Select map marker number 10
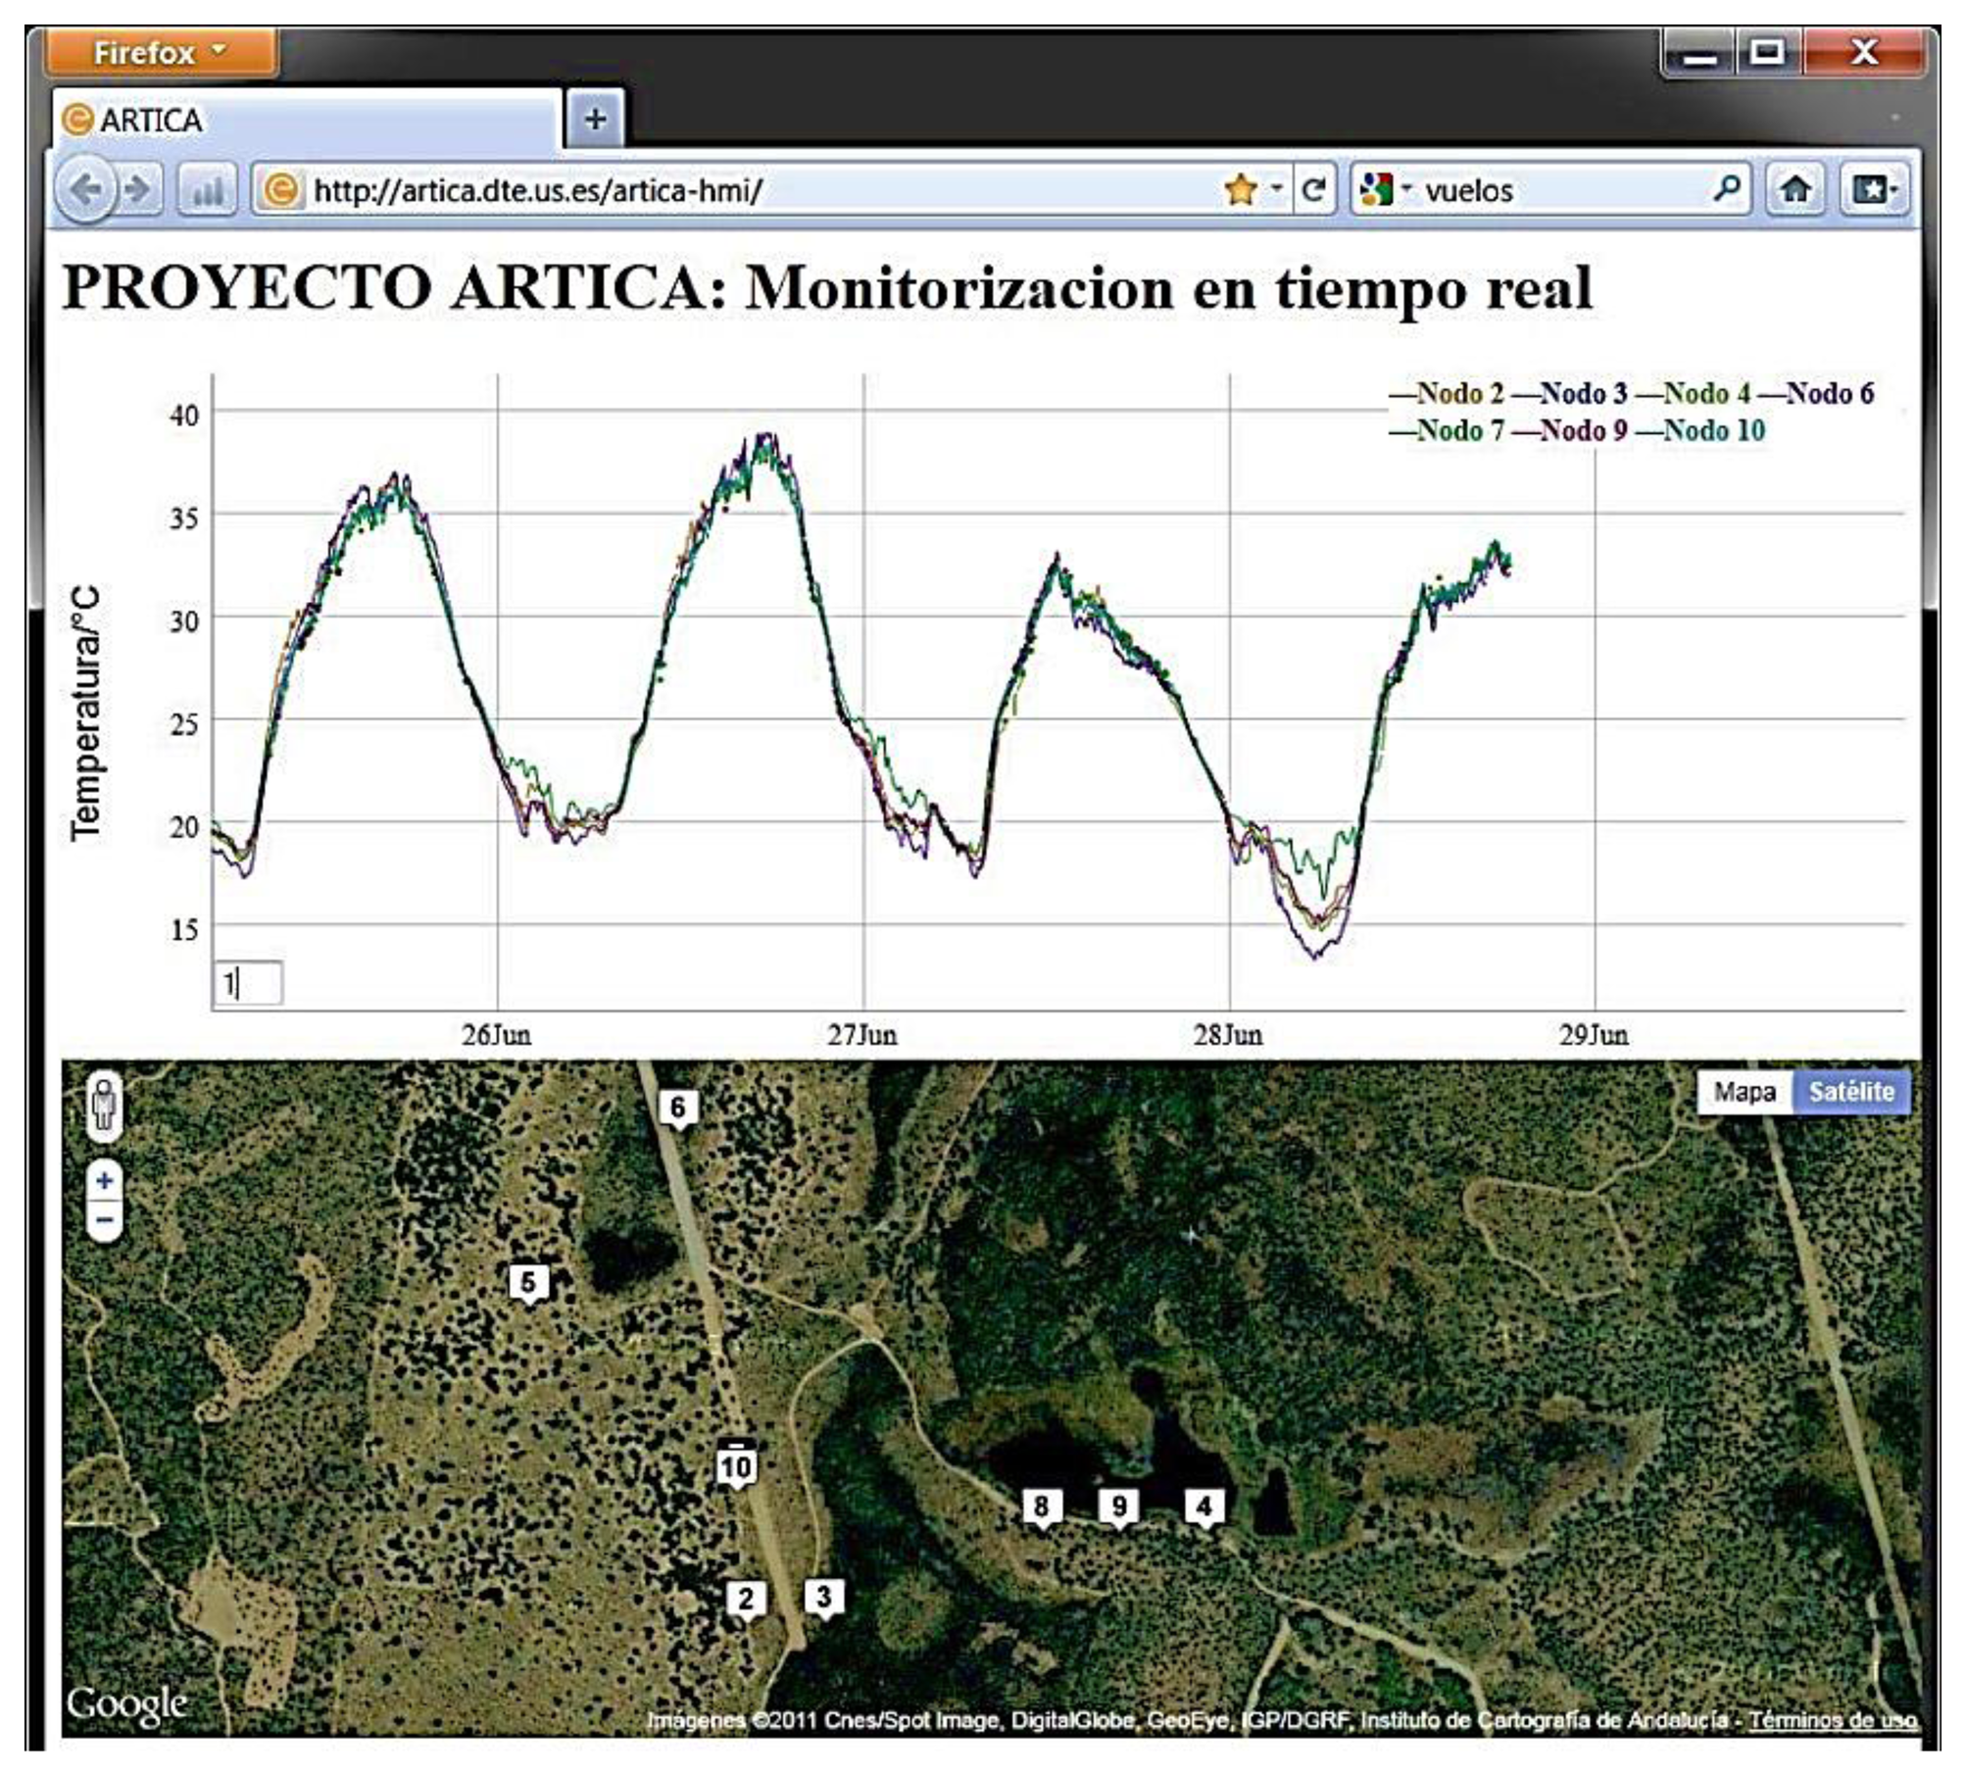Image resolution: width=1966 pixels, height=1776 pixels. (735, 1466)
